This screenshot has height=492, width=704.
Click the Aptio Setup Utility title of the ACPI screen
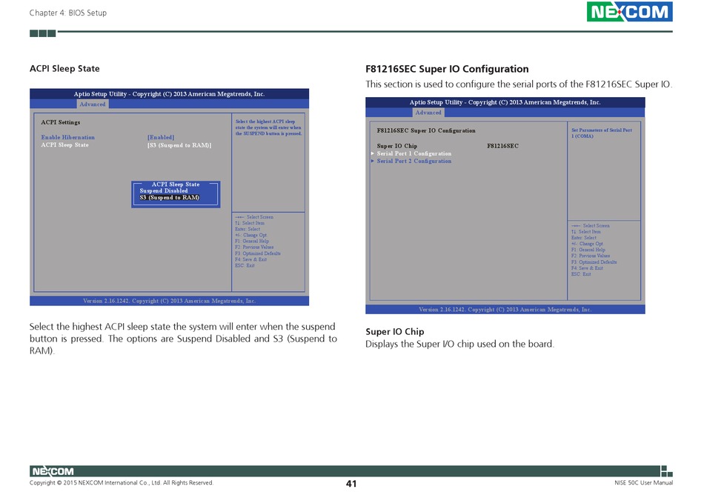point(169,94)
